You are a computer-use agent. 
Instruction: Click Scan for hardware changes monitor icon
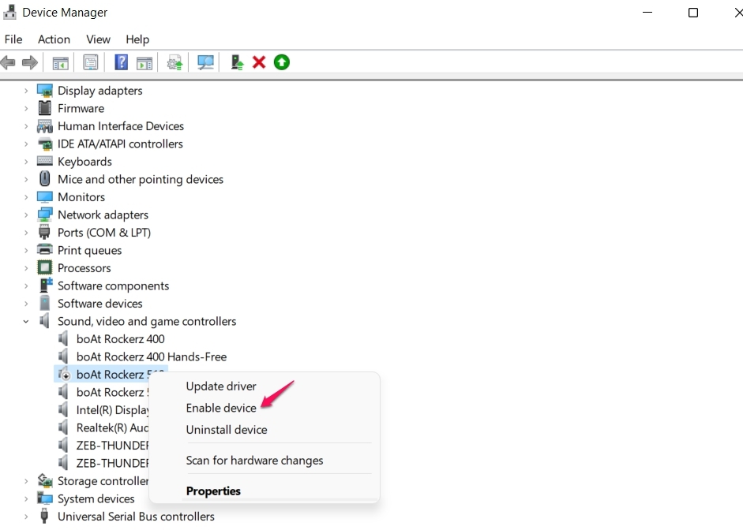click(205, 62)
